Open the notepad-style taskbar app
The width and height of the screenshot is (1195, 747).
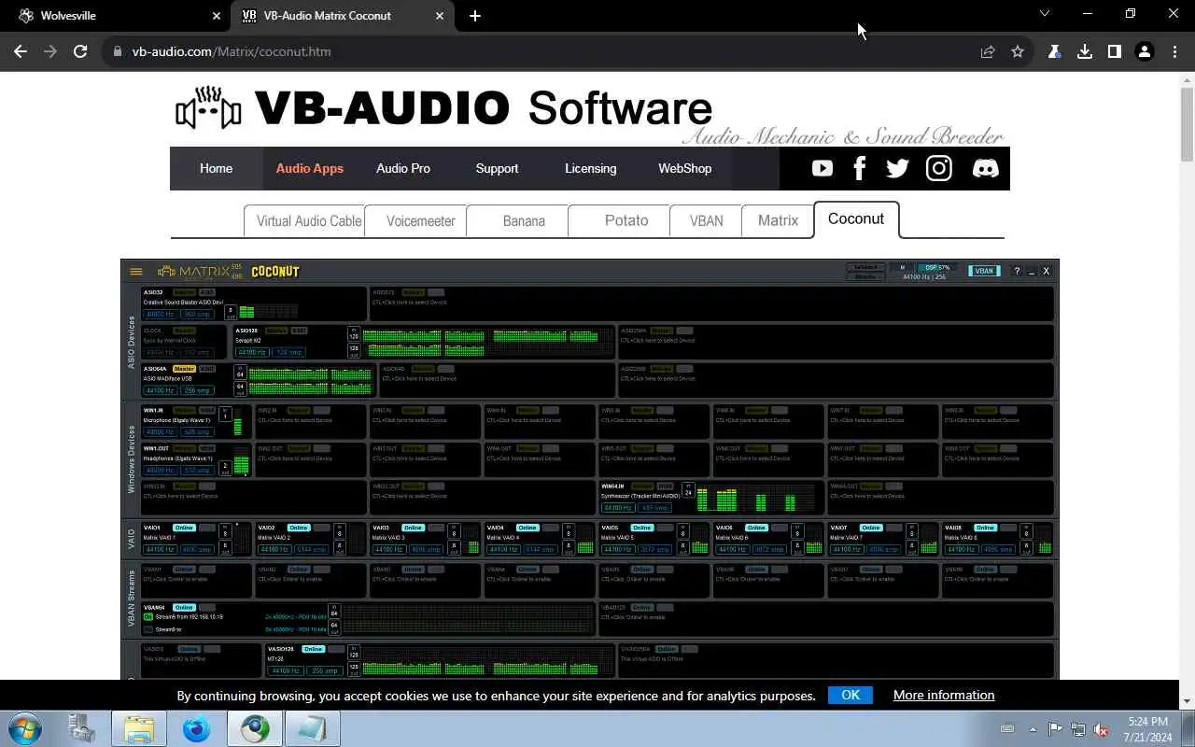pyautogui.click(x=312, y=728)
